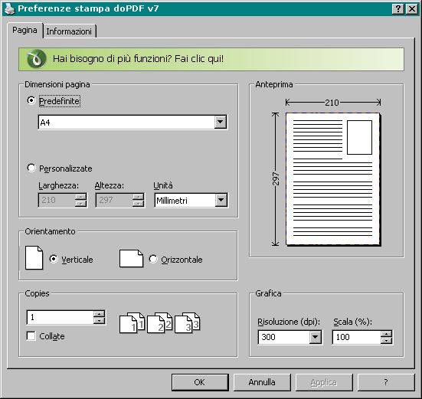Choose Verticale orientation

tap(54, 259)
